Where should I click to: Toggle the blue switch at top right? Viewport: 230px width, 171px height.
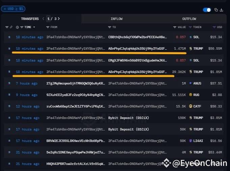pyautogui.click(x=207, y=10)
